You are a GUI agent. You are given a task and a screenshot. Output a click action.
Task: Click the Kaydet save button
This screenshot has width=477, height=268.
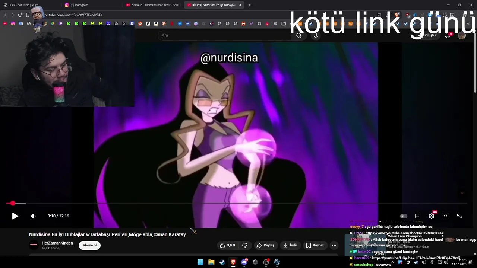coord(315,245)
